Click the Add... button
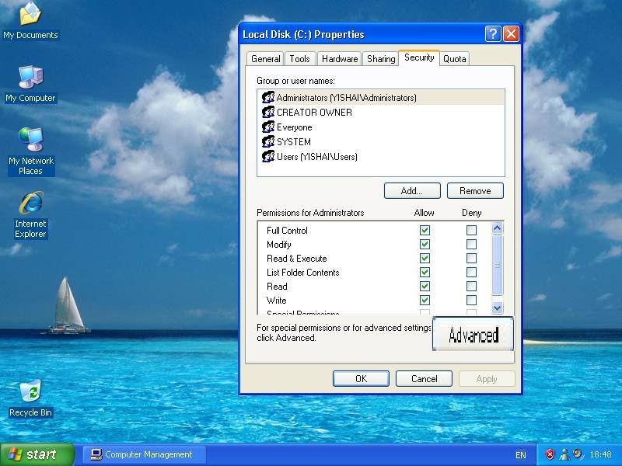Viewport: 622px width, 466px height. pyautogui.click(x=412, y=191)
